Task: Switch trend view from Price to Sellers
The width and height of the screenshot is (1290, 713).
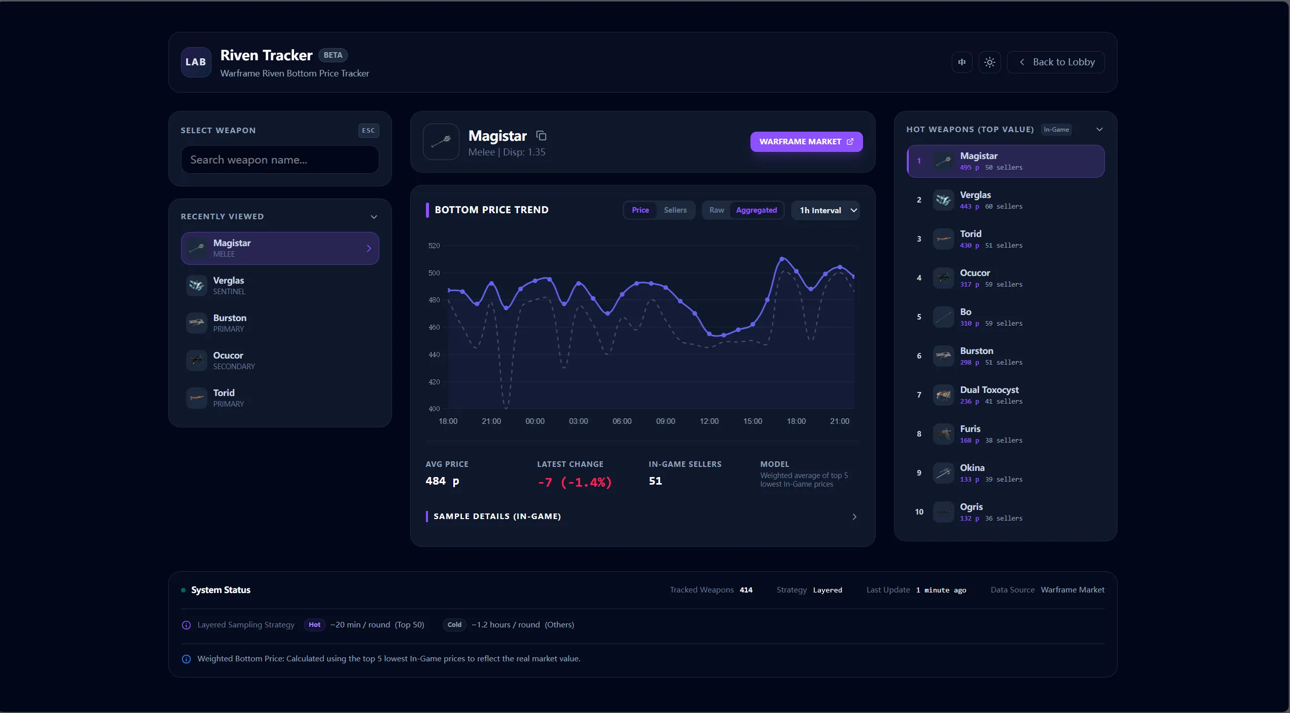Action: click(x=674, y=210)
